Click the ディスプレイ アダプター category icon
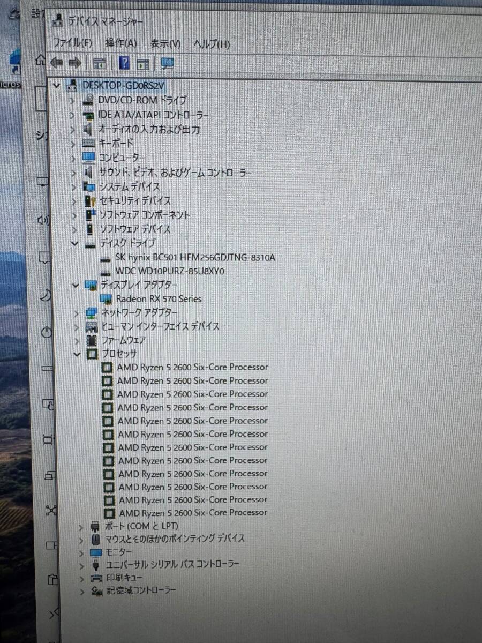The height and width of the screenshot is (643, 482). click(91, 285)
